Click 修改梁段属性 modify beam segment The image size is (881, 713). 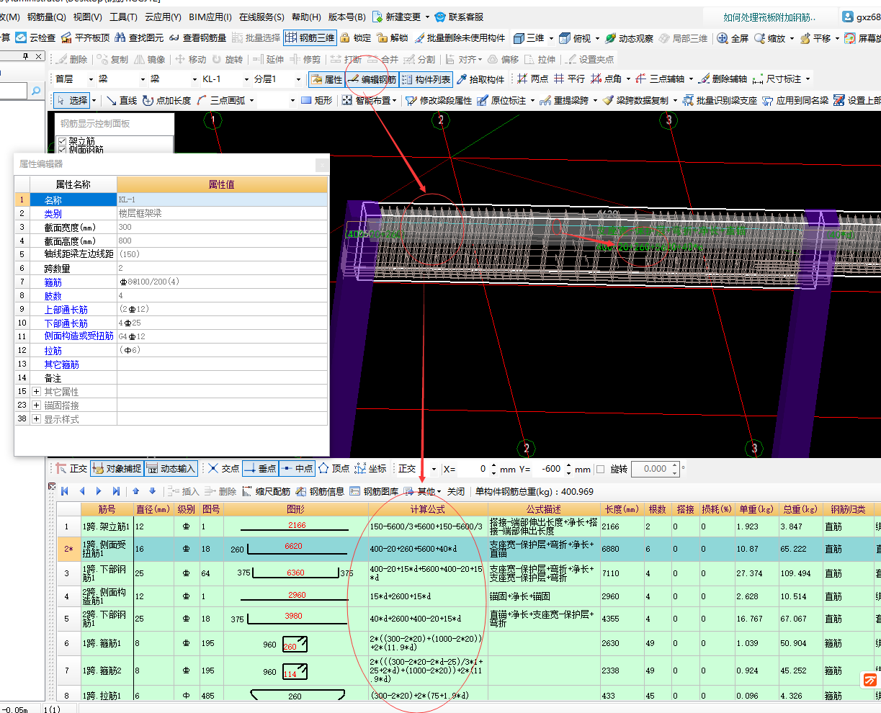439,100
